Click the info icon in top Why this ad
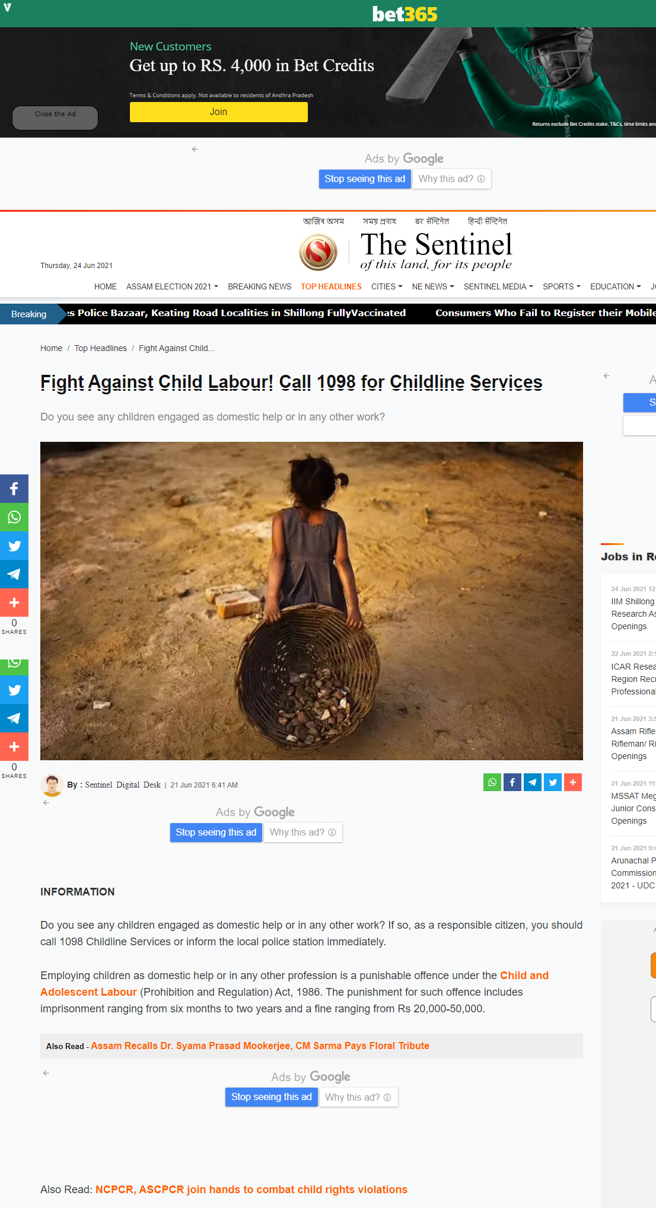The height and width of the screenshot is (1208, 656). (481, 179)
